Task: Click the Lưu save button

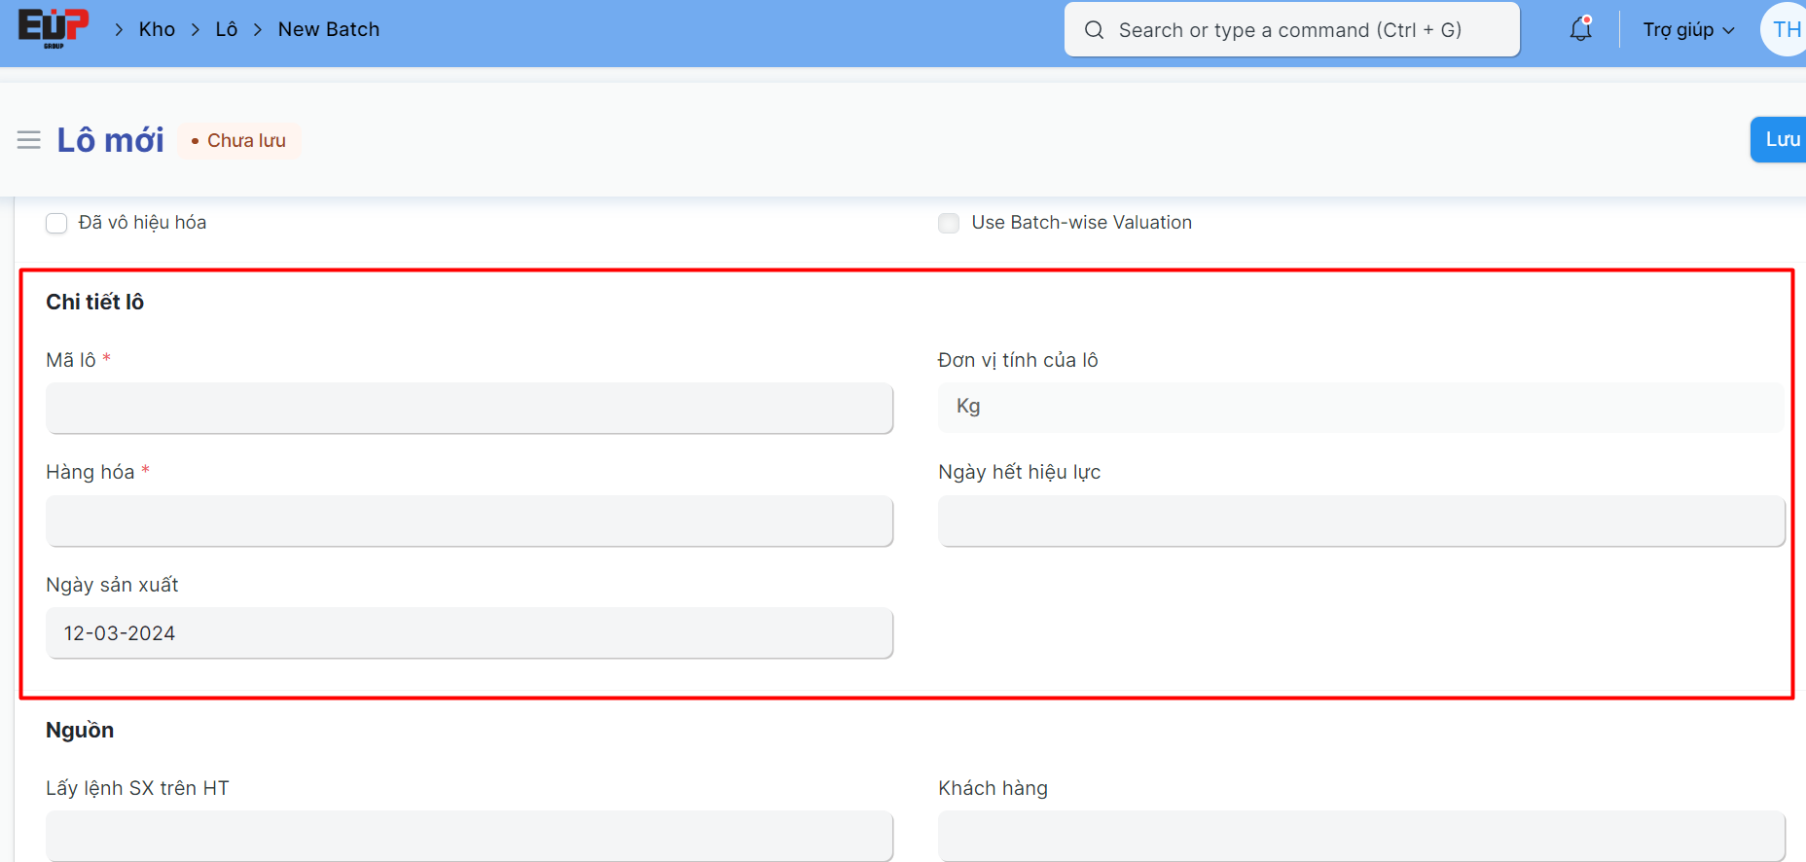Action: coord(1780,139)
